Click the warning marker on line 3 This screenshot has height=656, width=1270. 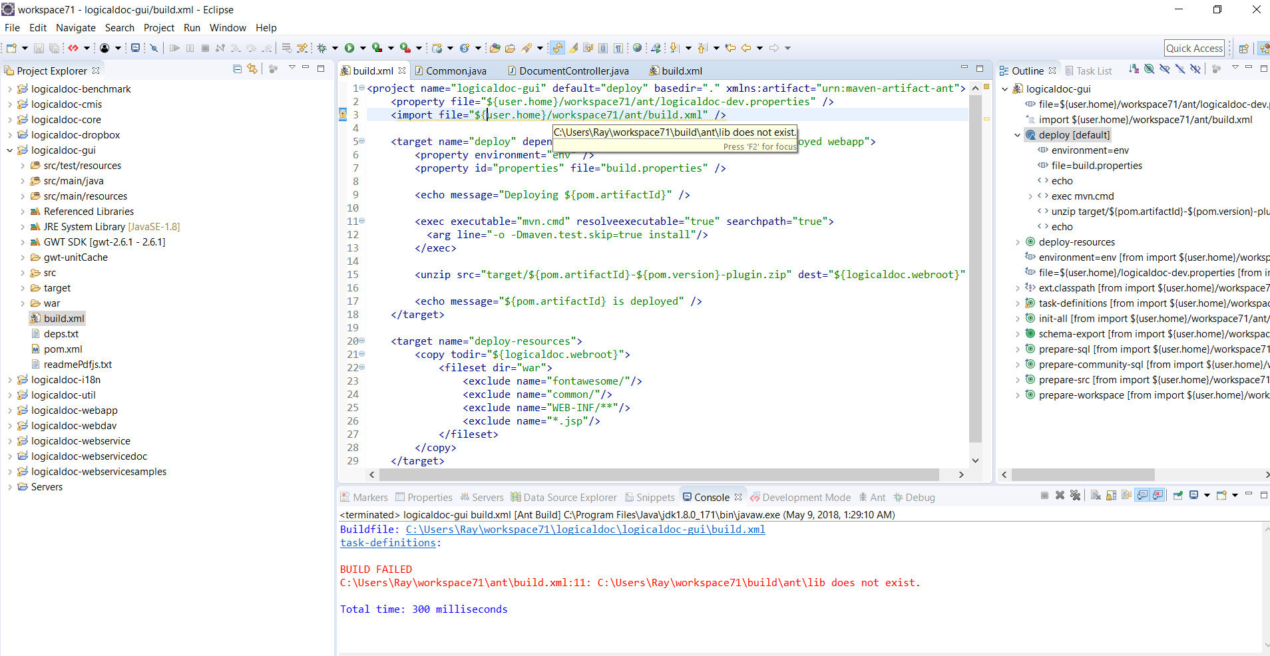[343, 114]
